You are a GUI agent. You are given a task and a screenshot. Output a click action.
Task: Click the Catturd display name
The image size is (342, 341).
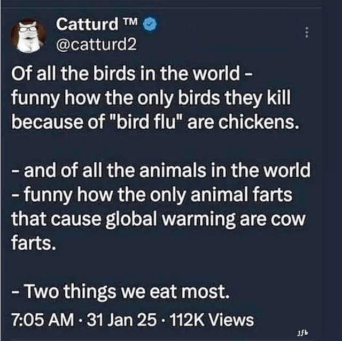tap(89, 25)
